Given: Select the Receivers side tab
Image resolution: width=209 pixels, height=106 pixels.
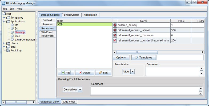Looking at the screenshot, I should tap(47, 28).
